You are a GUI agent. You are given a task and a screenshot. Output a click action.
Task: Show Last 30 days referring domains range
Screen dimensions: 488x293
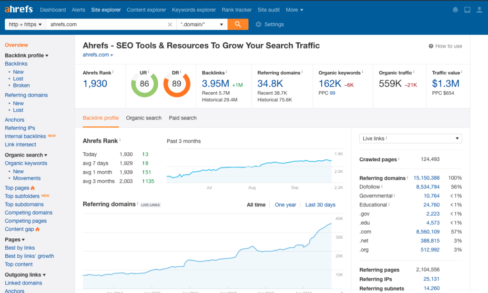pyautogui.click(x=320, y=205)
